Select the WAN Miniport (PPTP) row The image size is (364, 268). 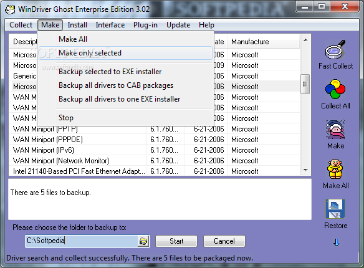155,129
